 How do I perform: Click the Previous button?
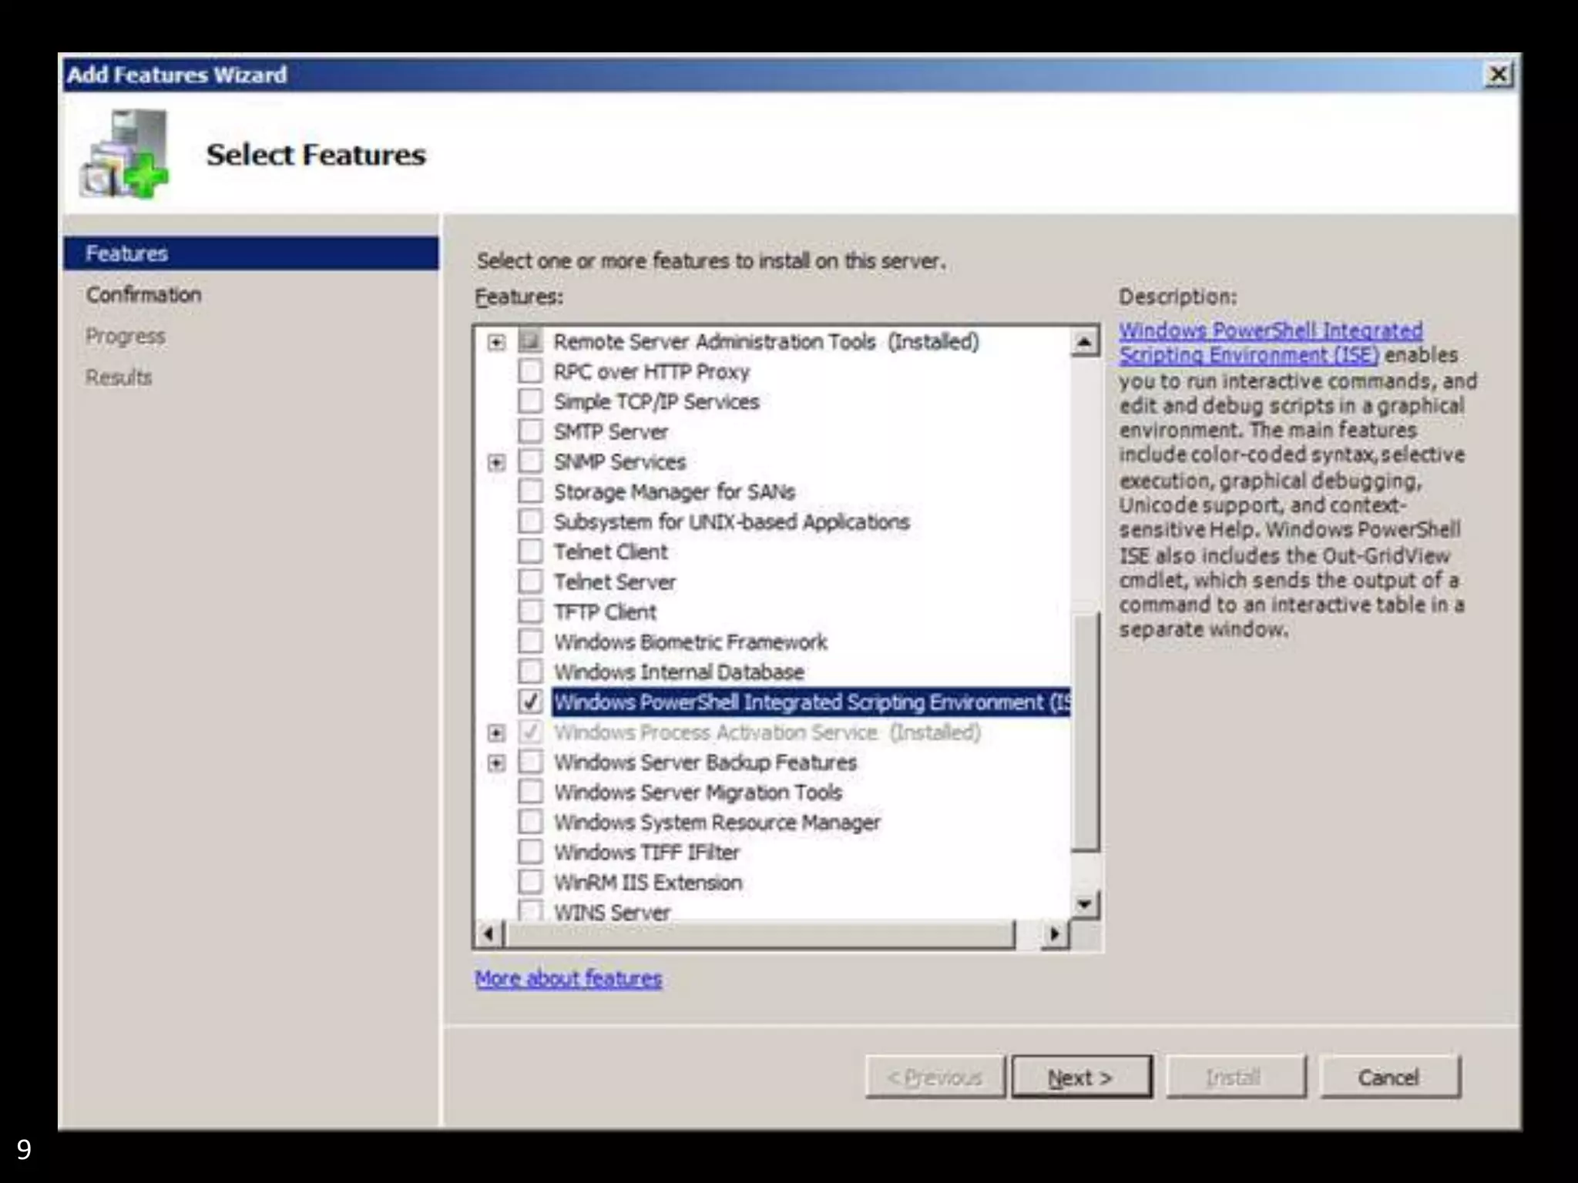pyautogui.click(x=935, y=1077)
